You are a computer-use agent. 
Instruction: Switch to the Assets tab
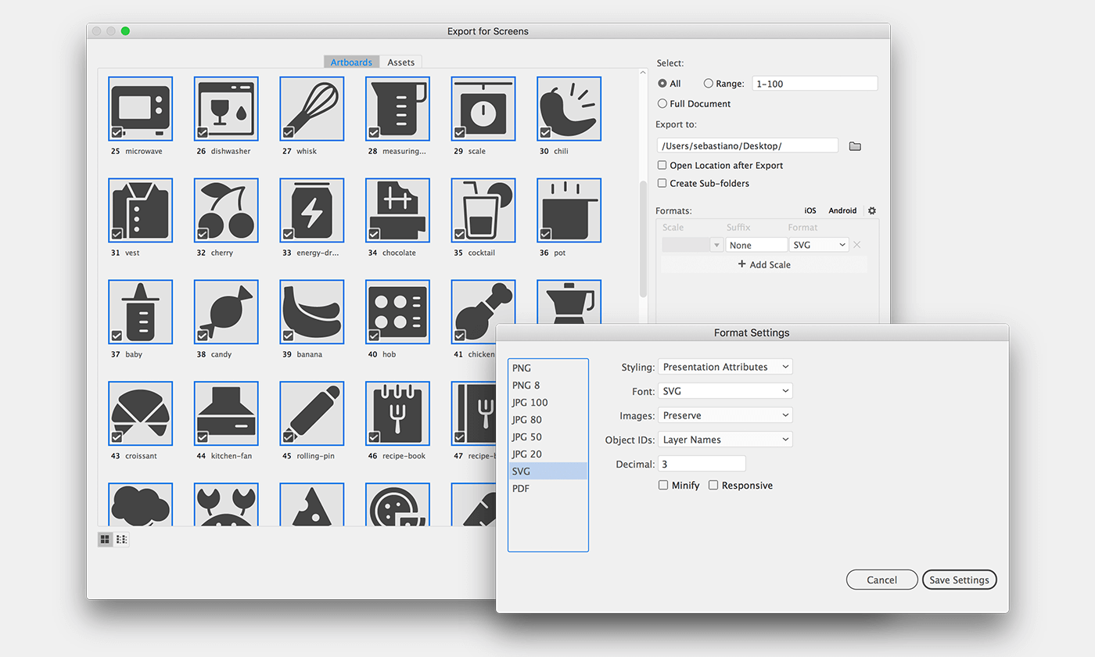tap(400, 62)
